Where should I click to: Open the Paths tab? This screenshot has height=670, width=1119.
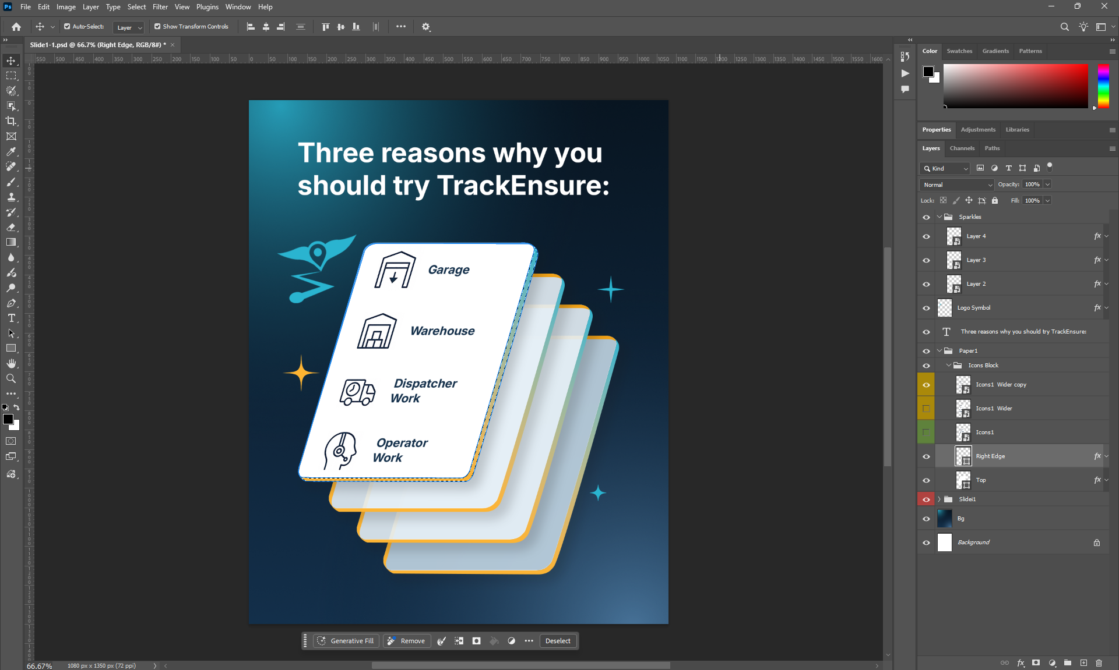coord(992,148)
